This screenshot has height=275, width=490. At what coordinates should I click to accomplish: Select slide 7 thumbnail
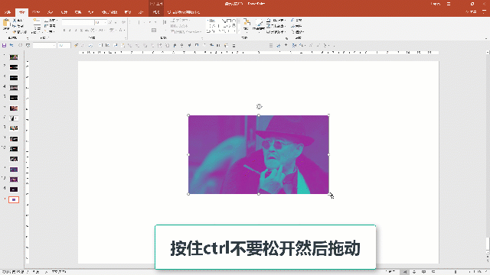(14, 118)
